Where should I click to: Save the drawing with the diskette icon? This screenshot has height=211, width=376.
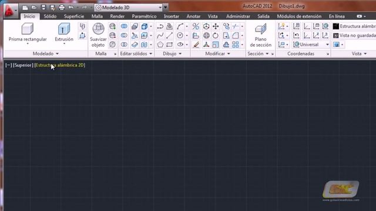click(43, 8)
